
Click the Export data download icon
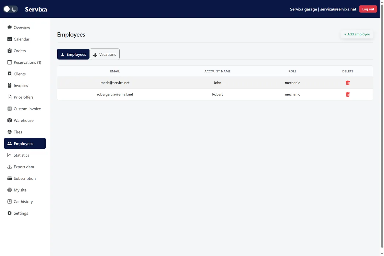(10, 167)
